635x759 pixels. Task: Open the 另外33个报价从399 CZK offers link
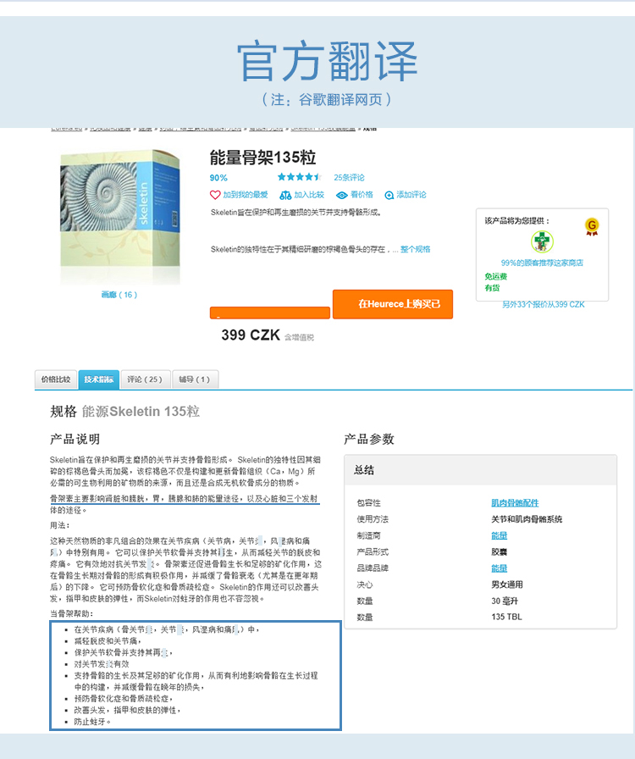pyautogui.click(x=543, y=304)
